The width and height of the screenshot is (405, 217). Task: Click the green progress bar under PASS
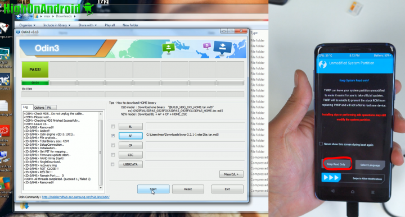pos(35,83)
